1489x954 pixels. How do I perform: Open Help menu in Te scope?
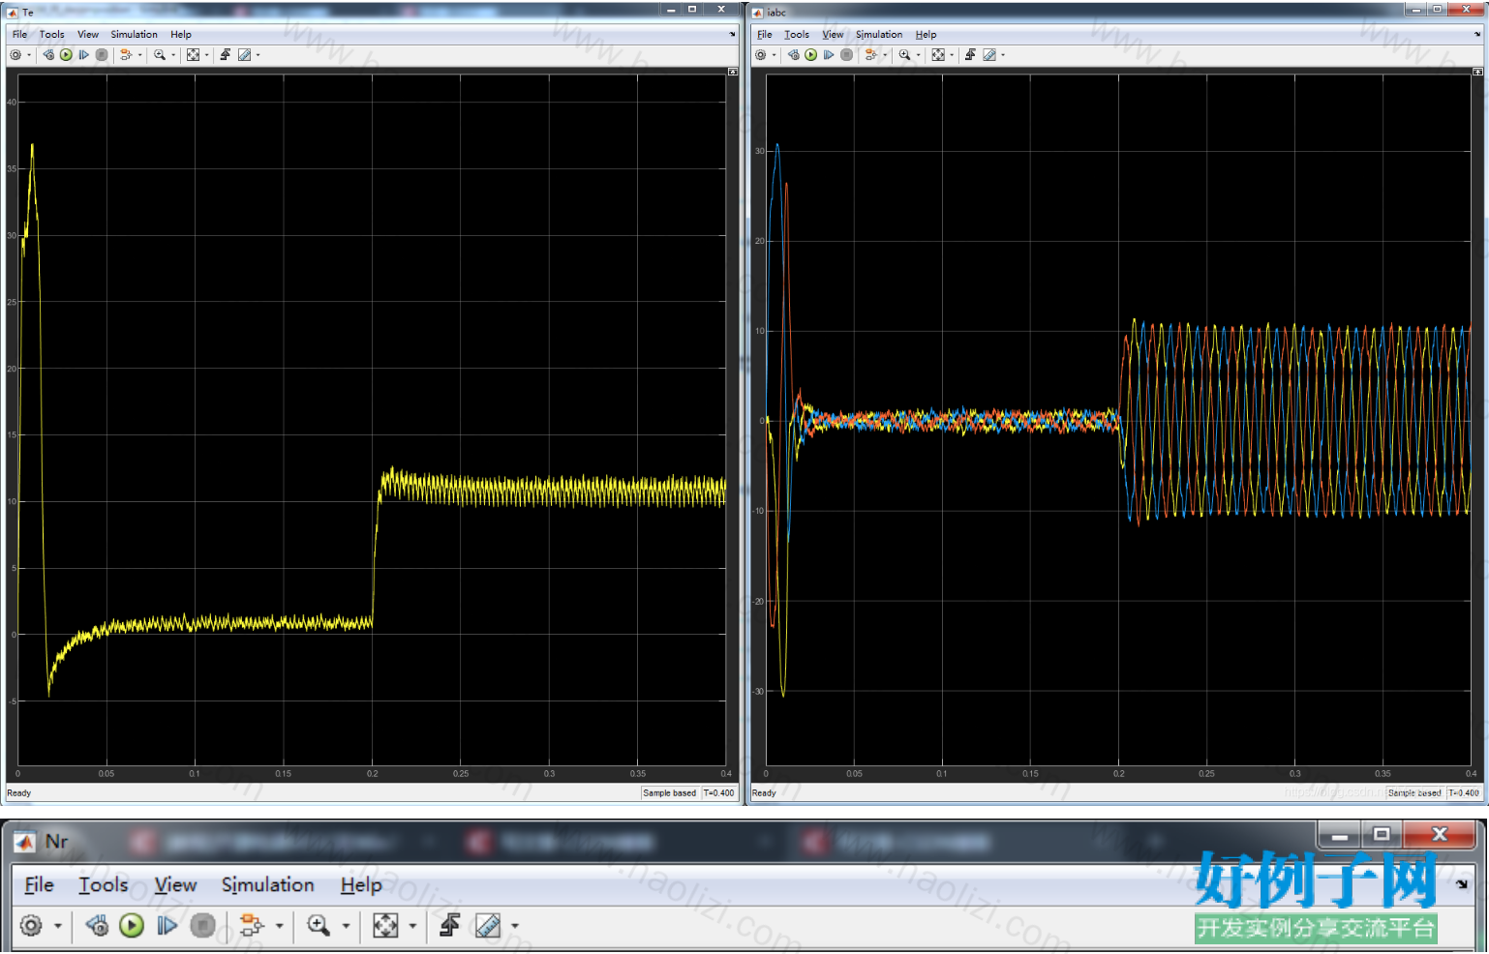(x=181, y=34)
